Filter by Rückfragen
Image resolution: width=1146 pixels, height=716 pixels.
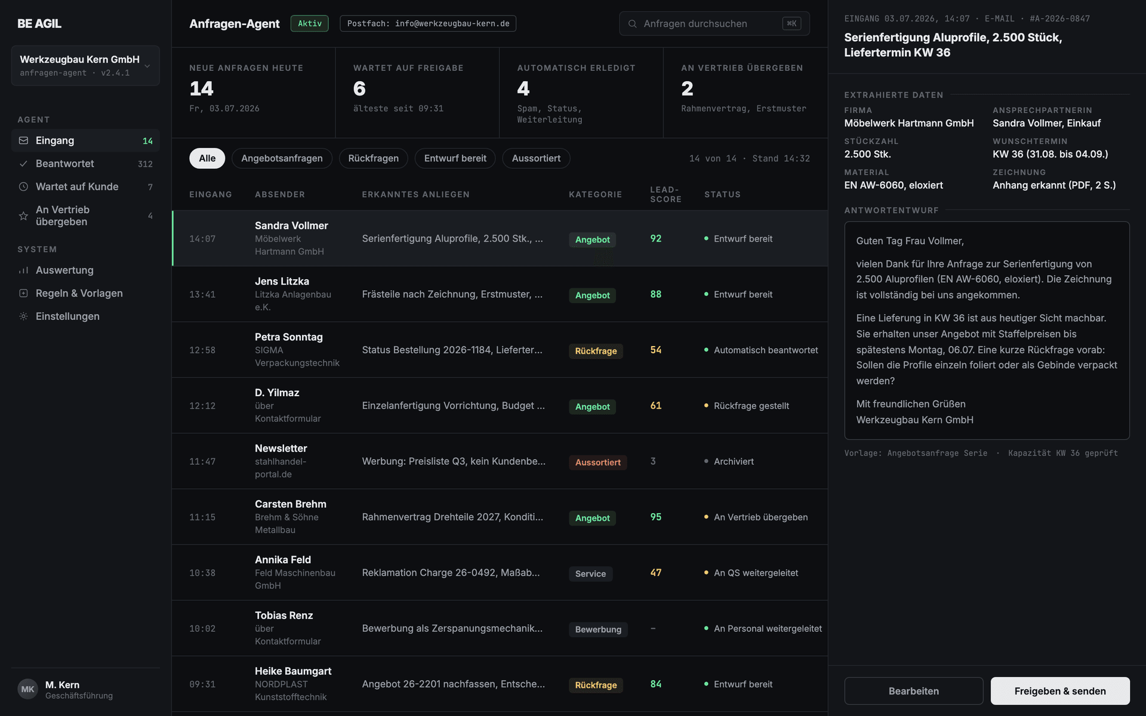(x=374, y=158)
